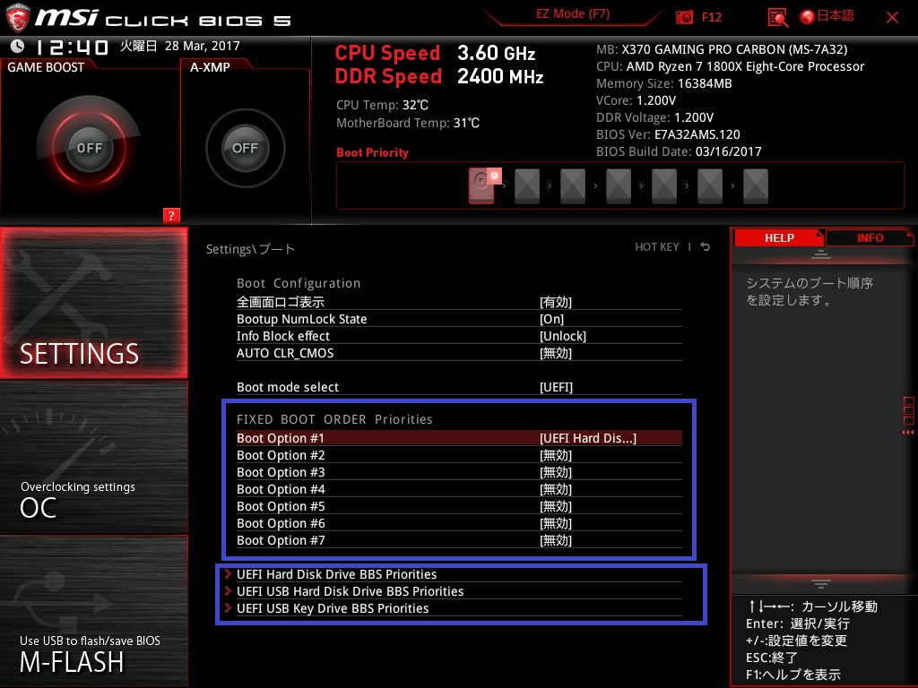Change Boot Option #4 value
The image size is (918, 688).
pyautogui.click(x=556, y=489)
